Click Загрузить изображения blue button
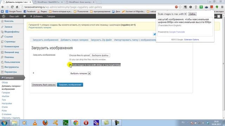Screen dimensions: 225x126 pyautogui.click(x=70, y=85)
